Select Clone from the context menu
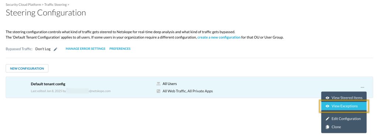Viewport: 377px width, 138px height. coord(344,127)
